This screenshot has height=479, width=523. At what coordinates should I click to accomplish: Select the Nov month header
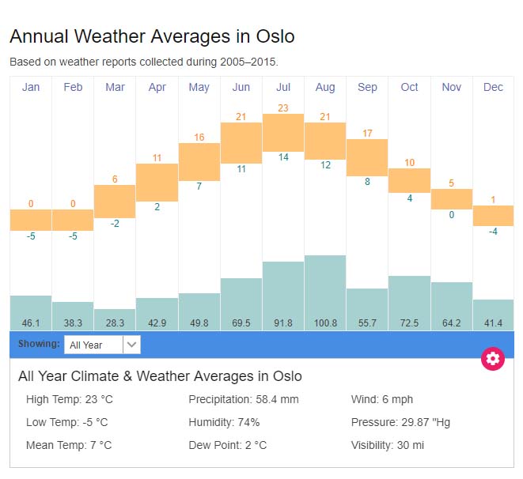pos(451,87)
